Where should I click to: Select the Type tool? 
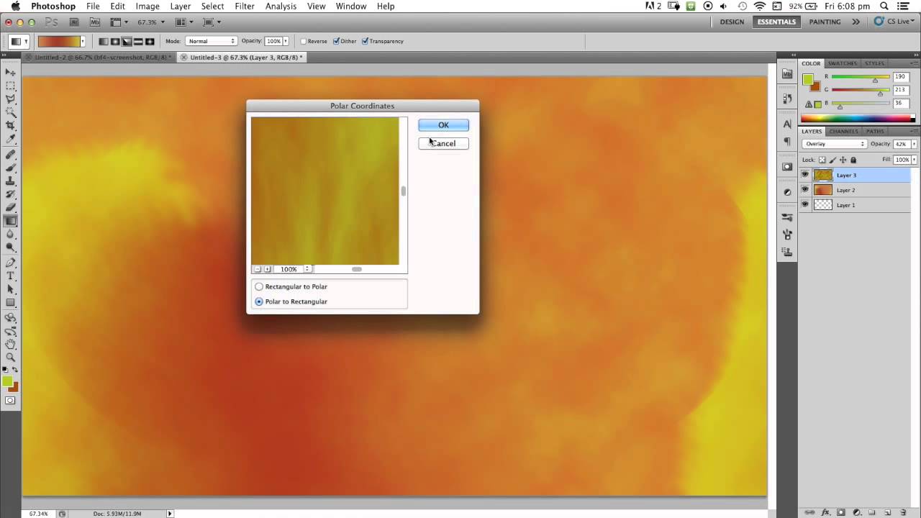tap(11, 276)
